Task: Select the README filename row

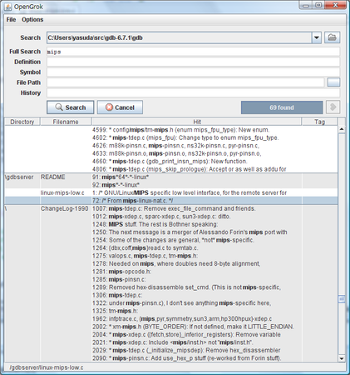Action: [53, 177]
